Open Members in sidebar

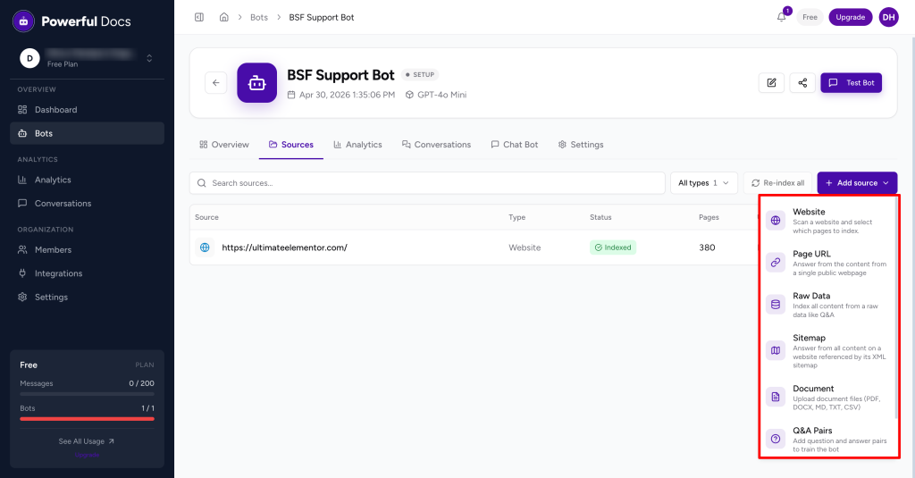[87, 250]
